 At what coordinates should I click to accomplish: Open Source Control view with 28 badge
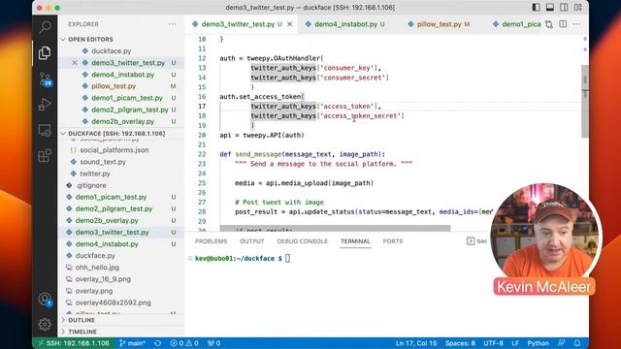click(x=45, y=79)
